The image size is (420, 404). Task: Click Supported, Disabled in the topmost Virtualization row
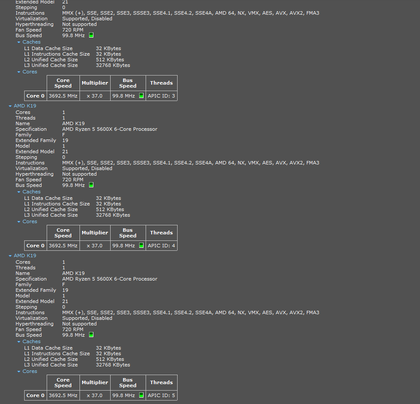click(x=87, y=19)
